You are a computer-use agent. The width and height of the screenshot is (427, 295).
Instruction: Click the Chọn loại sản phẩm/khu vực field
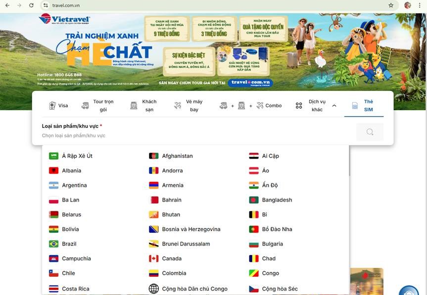click(196, 135)
